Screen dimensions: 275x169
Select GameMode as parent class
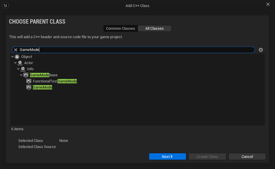pyautogui.click(x=137, y=87)
